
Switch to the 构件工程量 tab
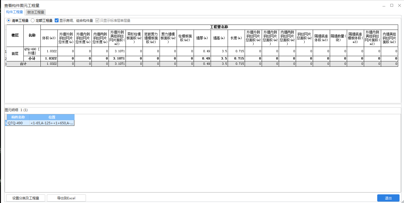[15, 12]
